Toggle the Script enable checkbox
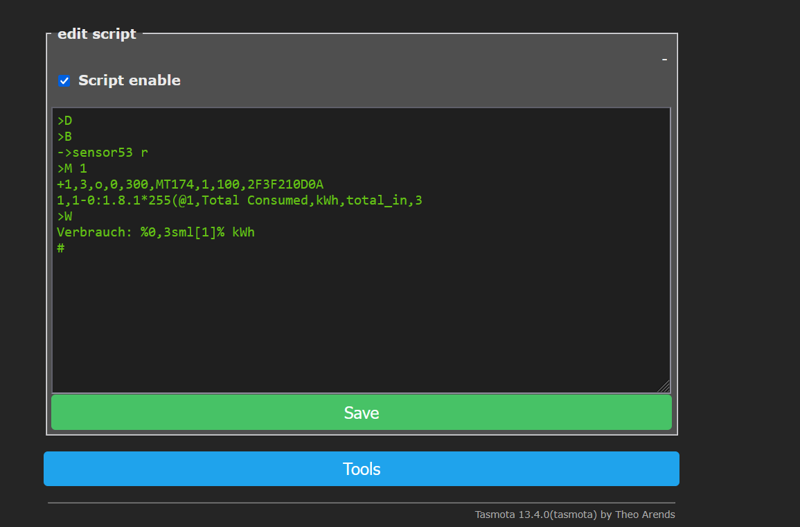Image resolution: width=800 pixels, height=527 pixels. (x=64, y=81)
